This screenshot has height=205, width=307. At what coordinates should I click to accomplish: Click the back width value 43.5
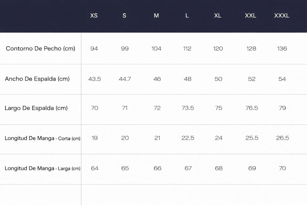tap(94, 79)
